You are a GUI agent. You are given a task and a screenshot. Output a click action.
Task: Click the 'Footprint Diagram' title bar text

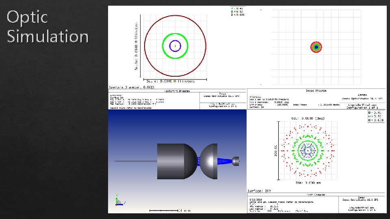(177, 91)
